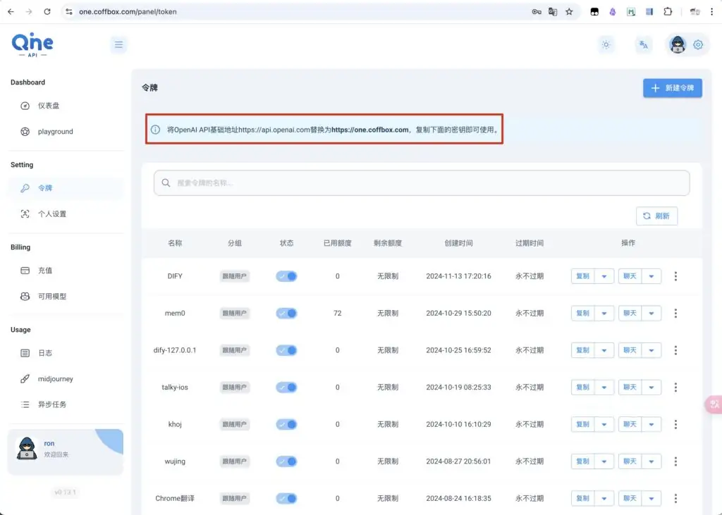This screenshot has width=722, height=515.
Task: Open language switcher icon in header
Action: (x=643, y=45)
